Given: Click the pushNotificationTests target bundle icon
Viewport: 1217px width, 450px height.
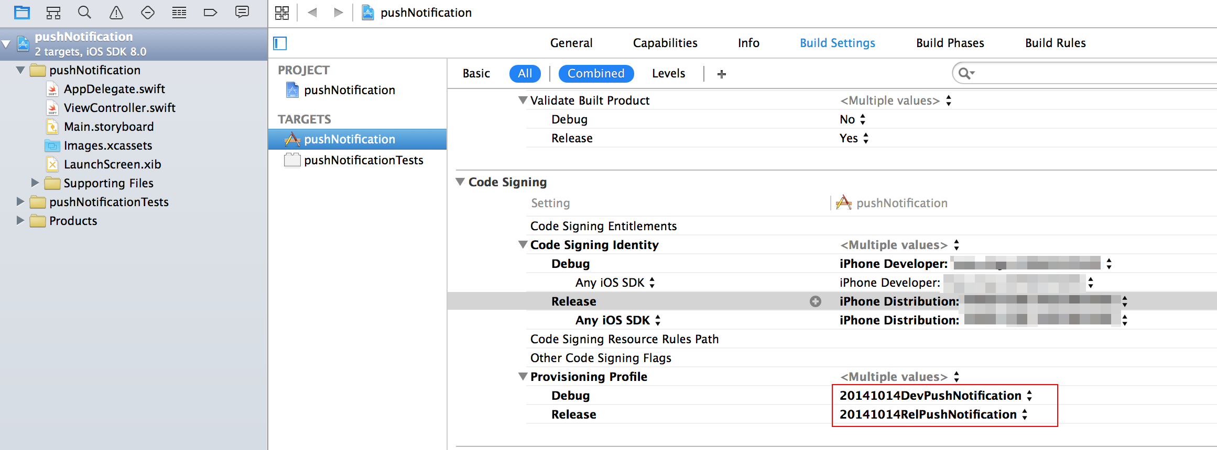Looking at the screenshot, I should (x=292, y=160).
